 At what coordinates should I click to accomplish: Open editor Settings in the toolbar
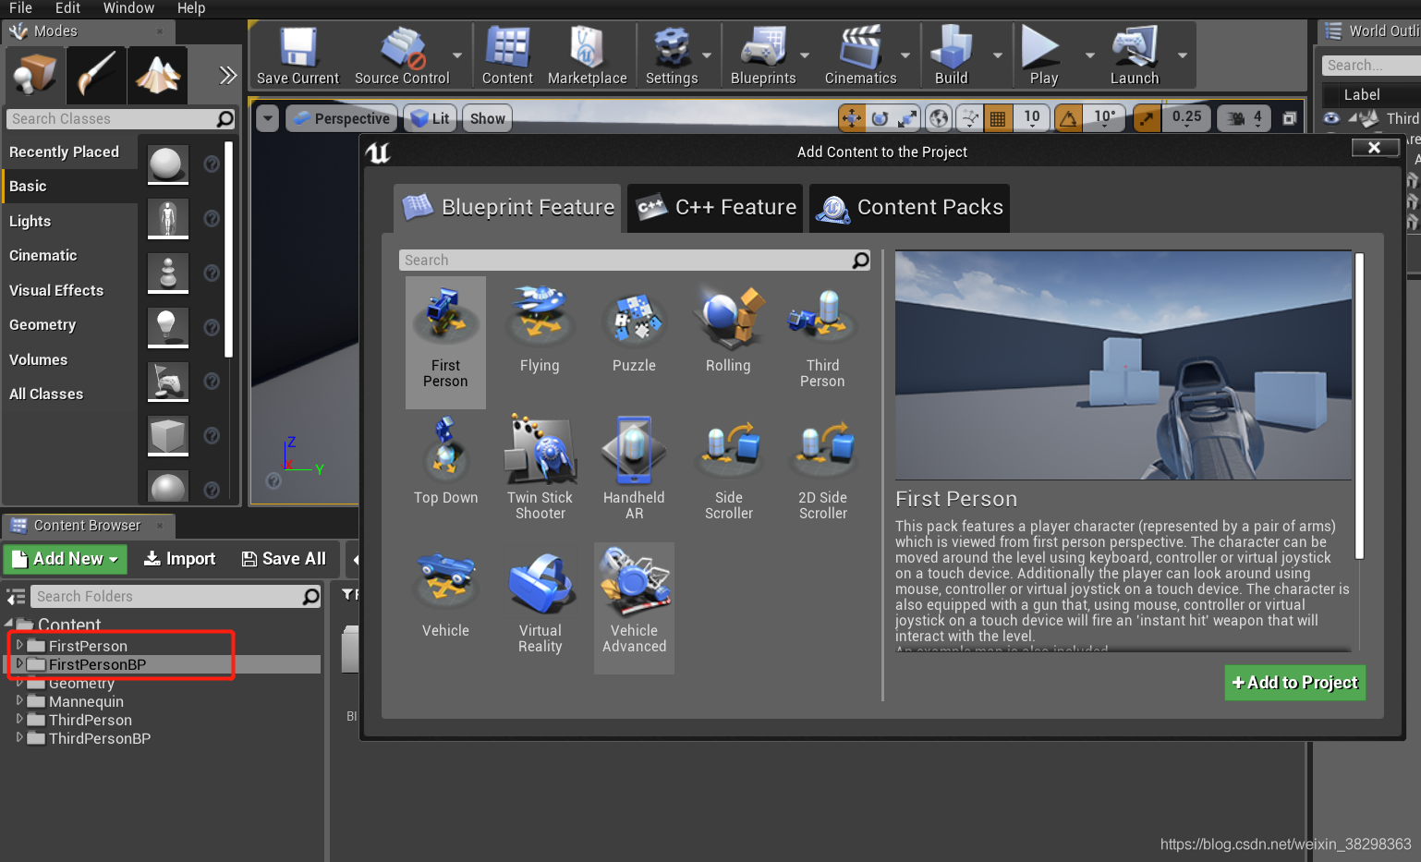pyautogui.click(x=672, y=56)
